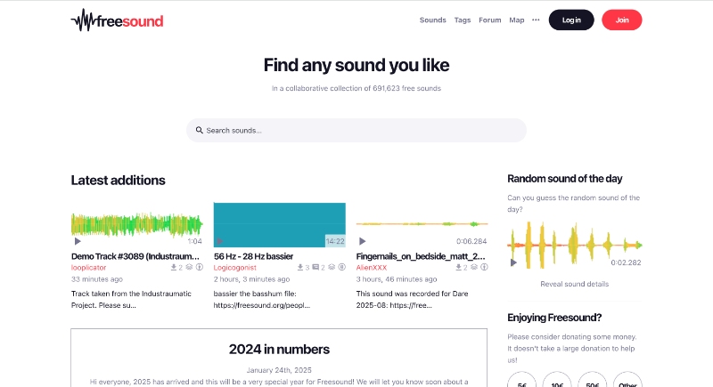713x387 pixels.
Task: Click license icon for Fingernails sound
Action: coord(484,267)
